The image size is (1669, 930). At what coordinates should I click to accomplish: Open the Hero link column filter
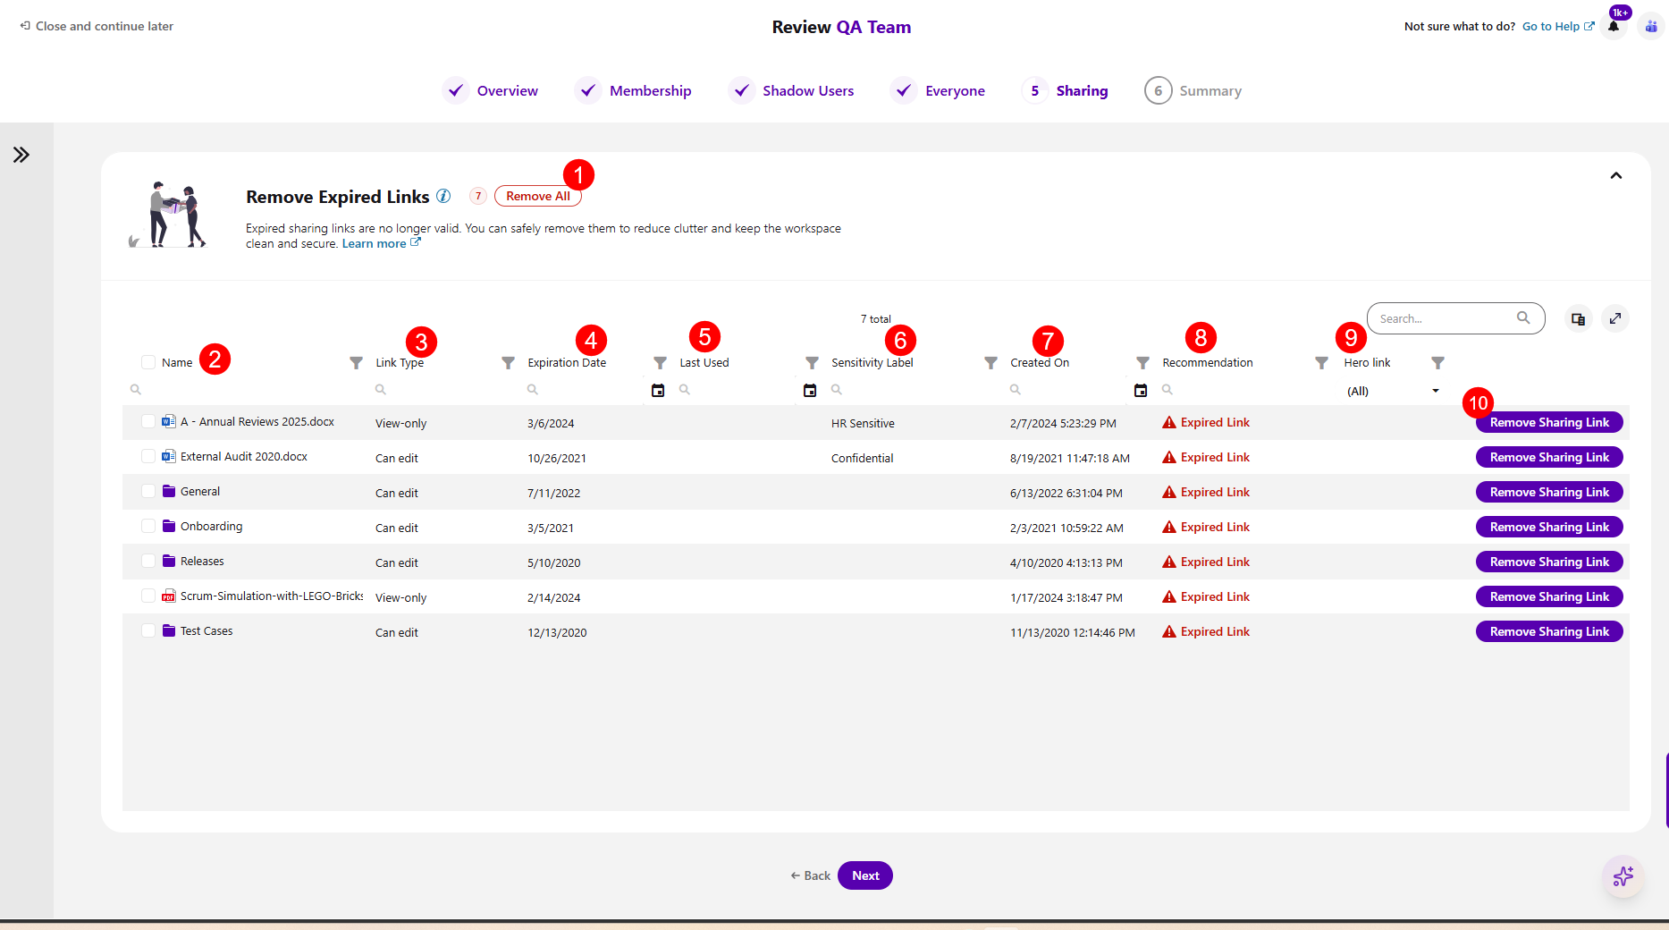[x=1437, y=363]
